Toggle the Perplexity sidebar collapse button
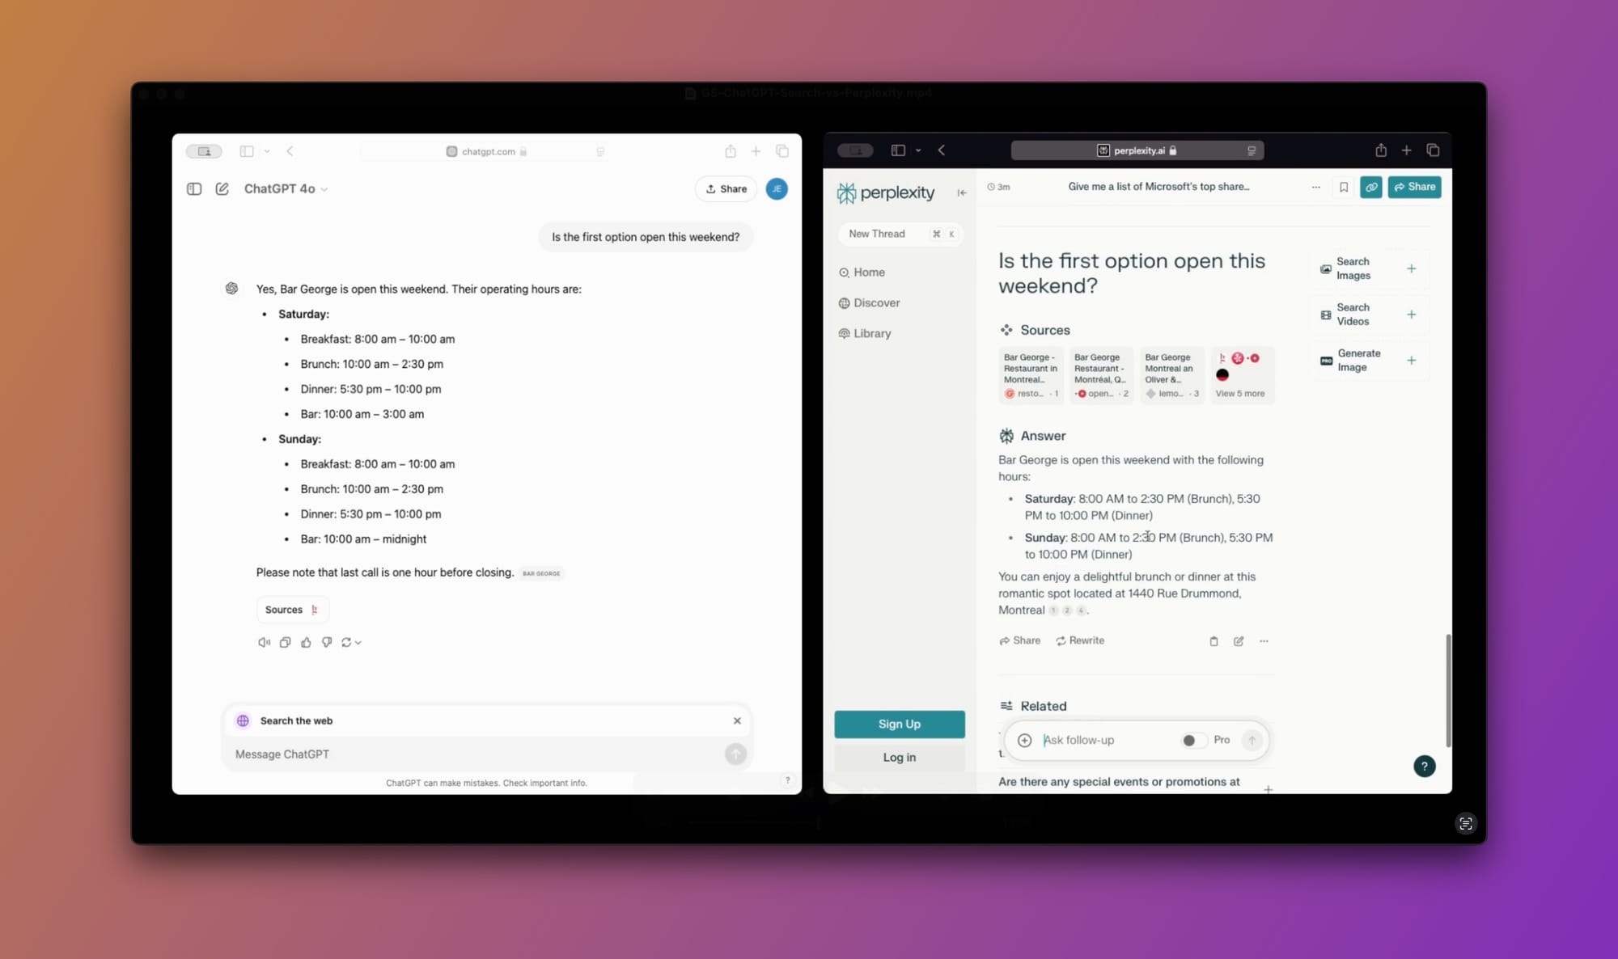This screenshot has height=959, width=1618. point(963,193)
